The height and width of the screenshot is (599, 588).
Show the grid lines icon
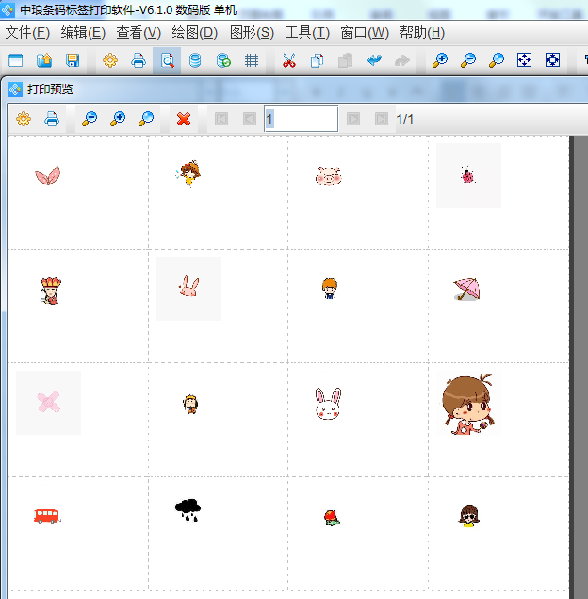[252, 60]
